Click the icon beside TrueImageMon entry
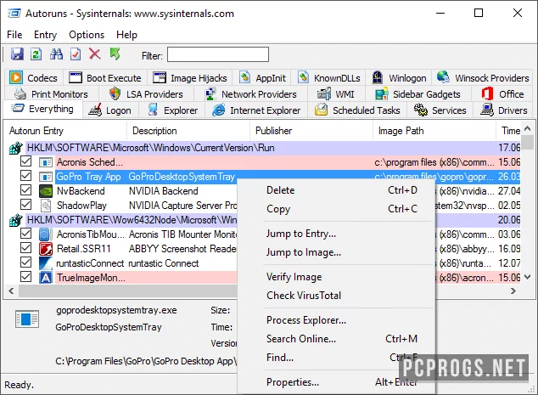 tap(46, 278)
